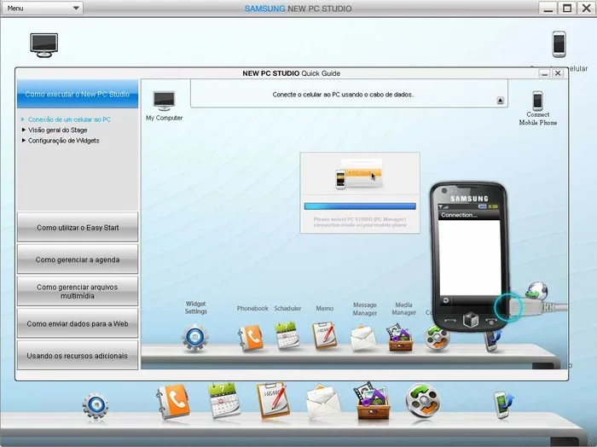Click the up arrow in instruction text box
Image resolution: width=597 pixels, height=447 pixels.
tap(501, 100)
